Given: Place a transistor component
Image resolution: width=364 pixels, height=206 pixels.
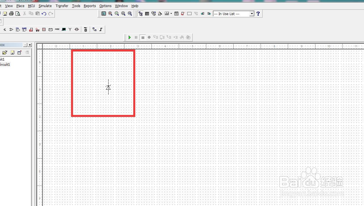Looking at the screenshot, I should [5, 29].
